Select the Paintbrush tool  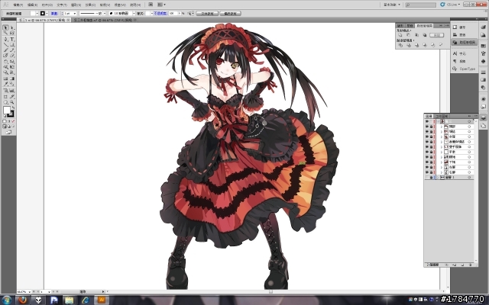pyautogui.click(x=5, y=50)
